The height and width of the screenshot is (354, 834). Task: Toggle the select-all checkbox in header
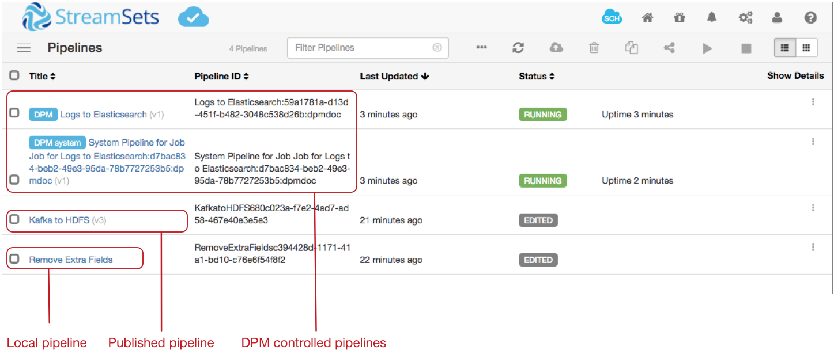point(14,75)
